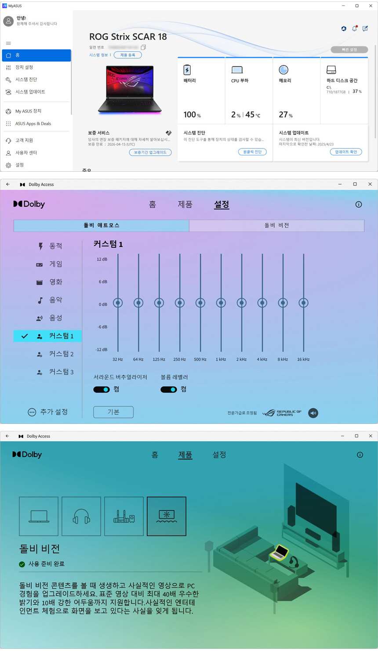Viewport: 378px width, 651px height.
Task: Open the info icon in Dolby settings window
Action: click(359, 204)
